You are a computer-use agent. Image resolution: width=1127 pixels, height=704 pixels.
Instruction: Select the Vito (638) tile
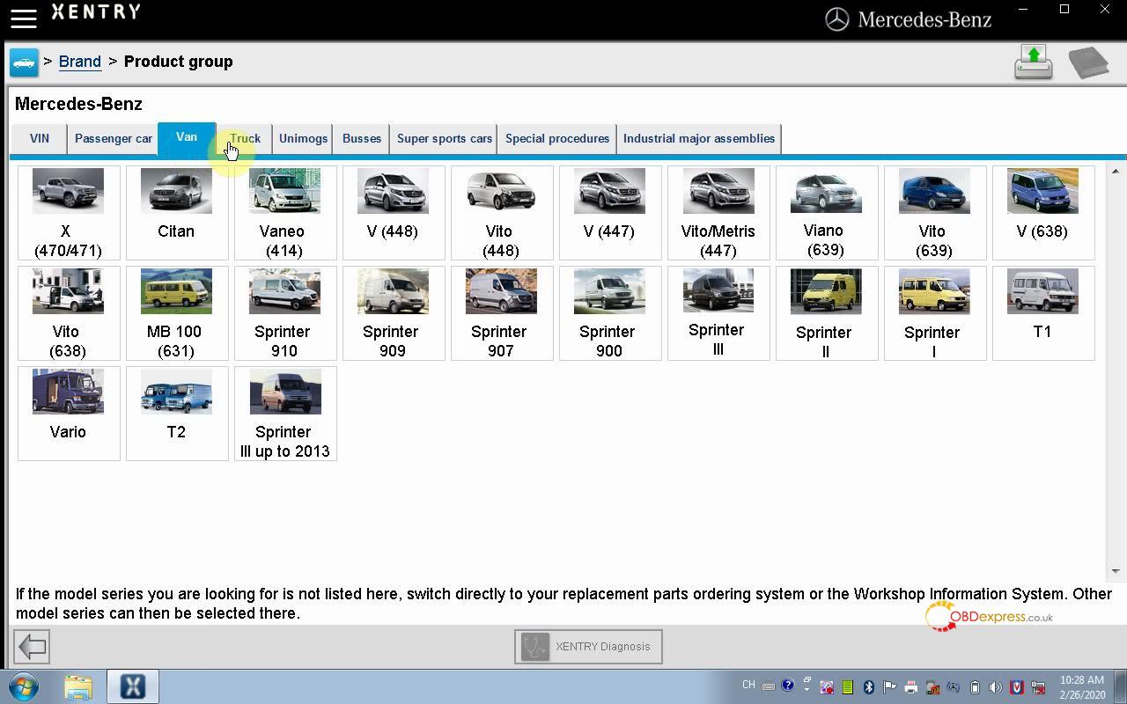[69, 313]
